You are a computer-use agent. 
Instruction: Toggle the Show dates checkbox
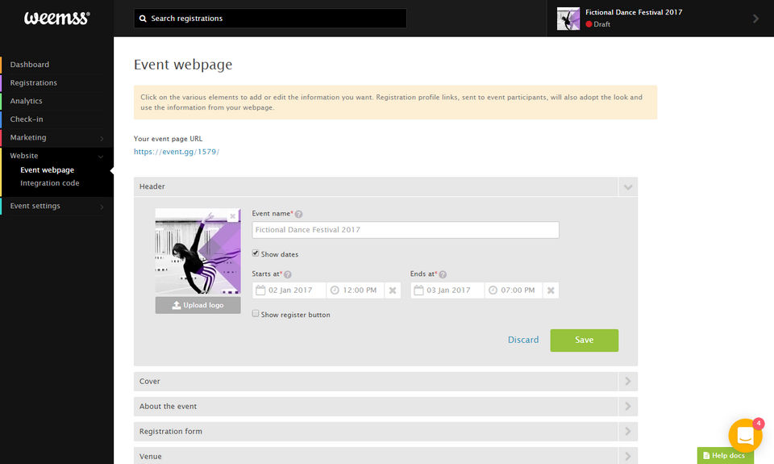click(256, 253)
